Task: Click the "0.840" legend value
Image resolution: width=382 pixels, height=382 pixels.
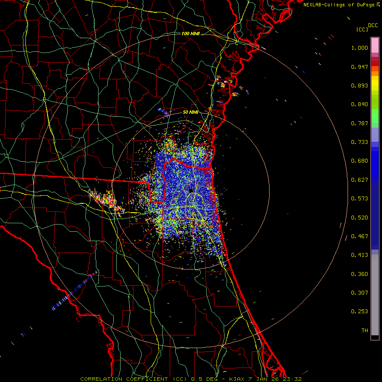Action: pos(360,104)
